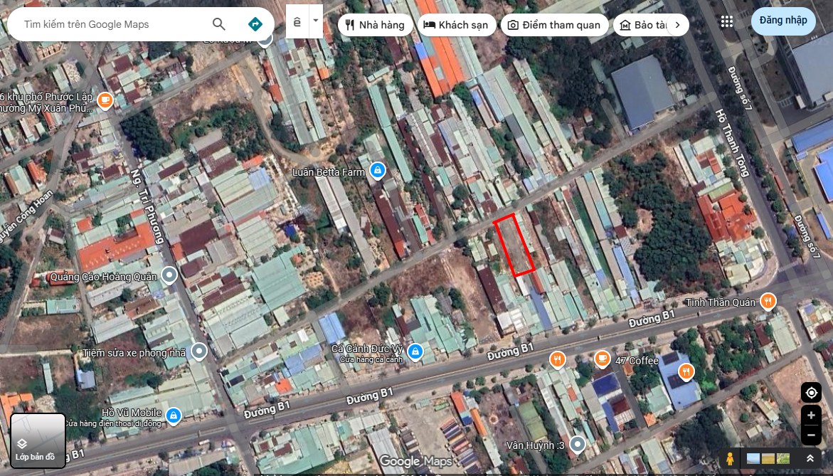Click the arrow to reveal more category chips

tap(677, 24)
